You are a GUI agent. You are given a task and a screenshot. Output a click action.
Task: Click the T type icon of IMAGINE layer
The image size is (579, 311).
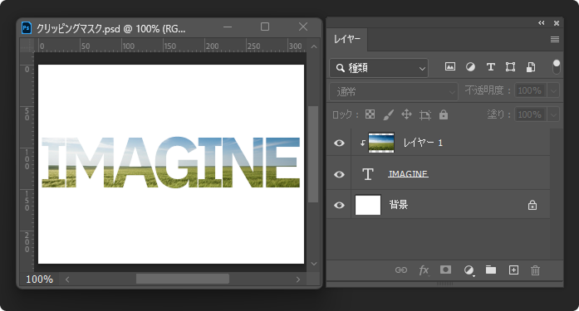(368, 174)
